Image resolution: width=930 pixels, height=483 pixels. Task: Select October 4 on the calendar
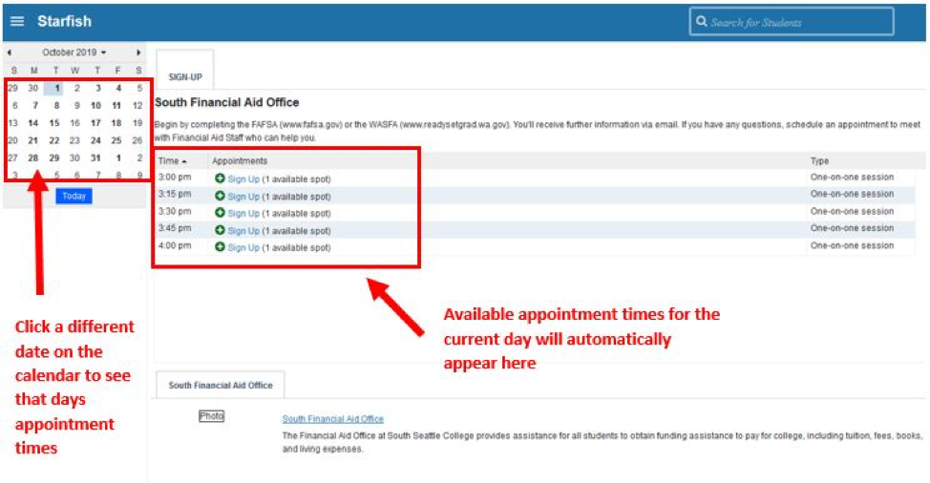tap(118, 89)
